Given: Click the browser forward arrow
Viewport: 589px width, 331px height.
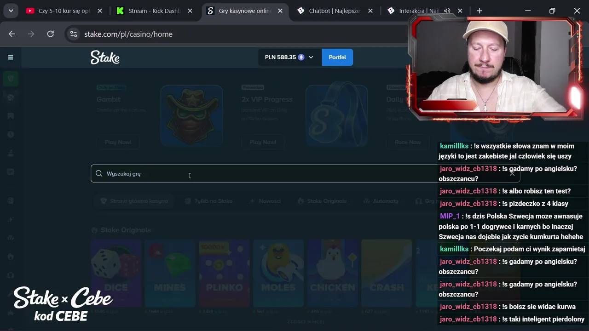Looking at the screenshot, I should [31, 34].
